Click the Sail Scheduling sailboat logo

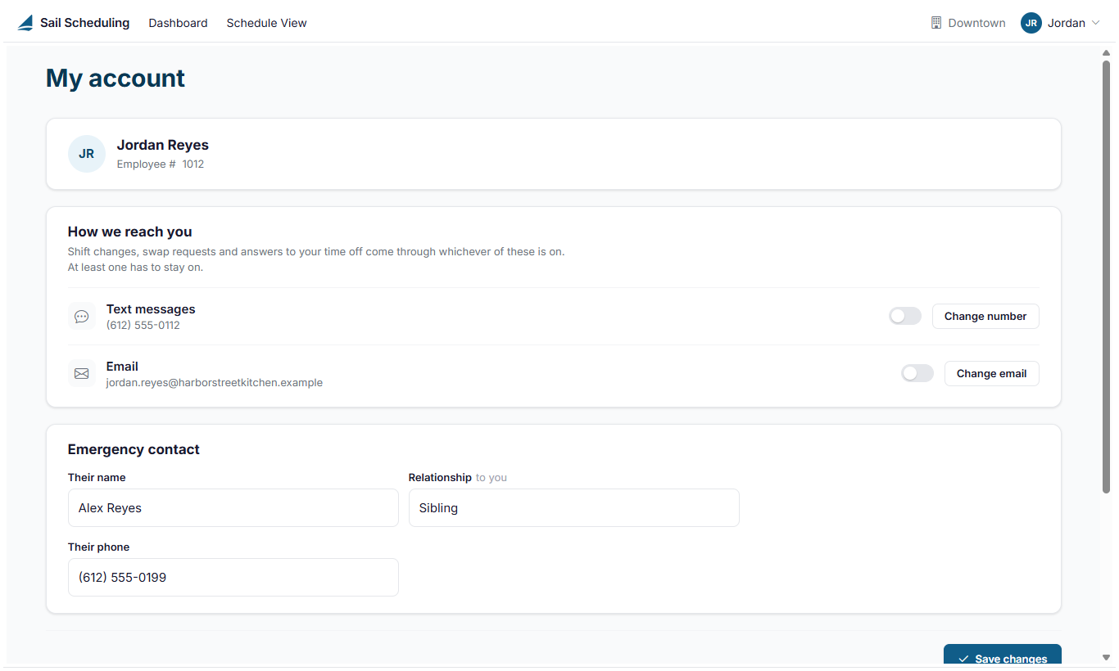point(25,23)
